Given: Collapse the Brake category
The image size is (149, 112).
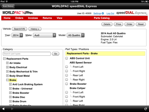Looking at the screenshot, I should coord(7,80).
